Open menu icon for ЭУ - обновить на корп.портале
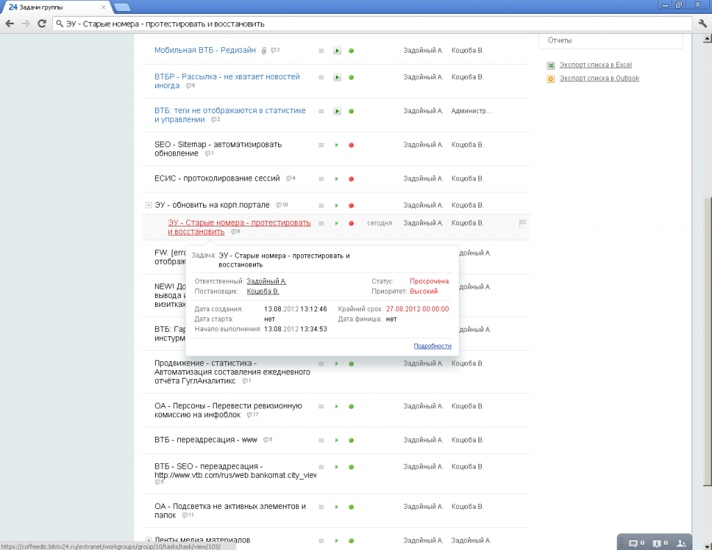Screen dimensions: 712x550 pos(321,206)
